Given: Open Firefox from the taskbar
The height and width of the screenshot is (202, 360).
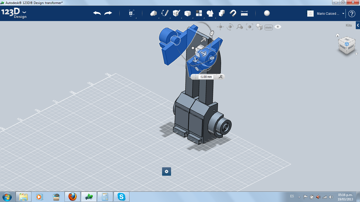Looking at the screenshot, I should tap(72, 197).
